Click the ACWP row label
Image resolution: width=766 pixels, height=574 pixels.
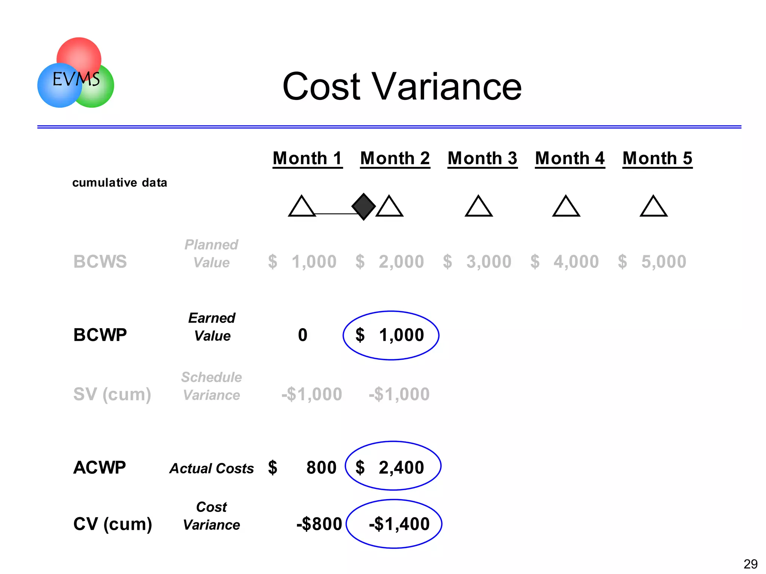click(x=99, y=467)
